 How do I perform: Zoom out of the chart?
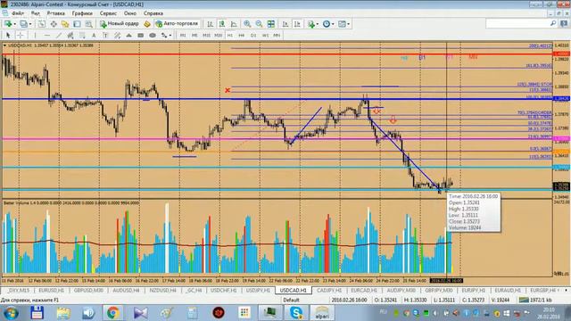[259, 24]
